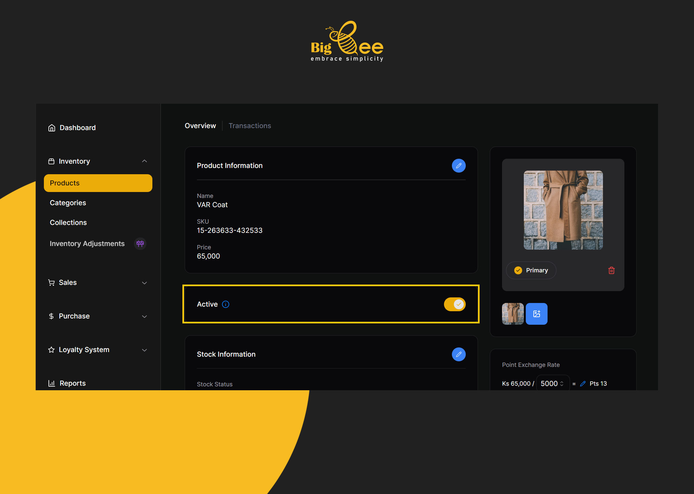Click the Loyalty System label
Screen dimensions: 694x494
(x=84, y=350)
